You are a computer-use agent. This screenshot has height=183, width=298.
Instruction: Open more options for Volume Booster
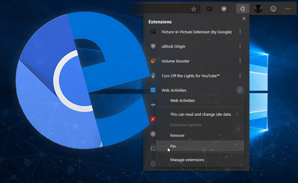click(x=240, y=61)
